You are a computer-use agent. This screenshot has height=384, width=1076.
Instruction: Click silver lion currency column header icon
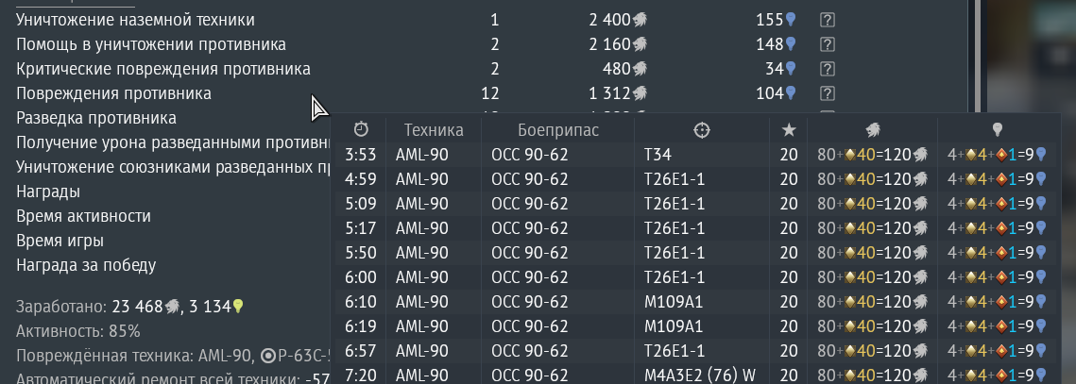click(873, 130)
